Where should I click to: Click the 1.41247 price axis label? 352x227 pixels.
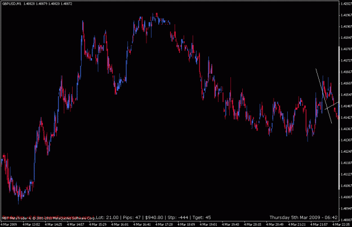(x=346, y=152)
